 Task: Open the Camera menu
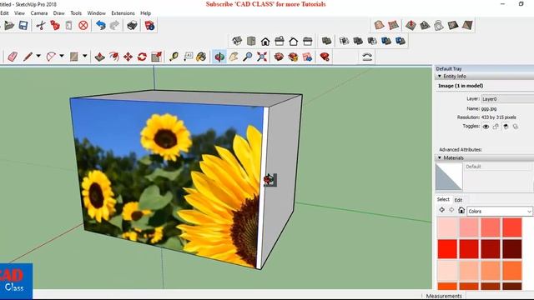(x=39, y=13)
